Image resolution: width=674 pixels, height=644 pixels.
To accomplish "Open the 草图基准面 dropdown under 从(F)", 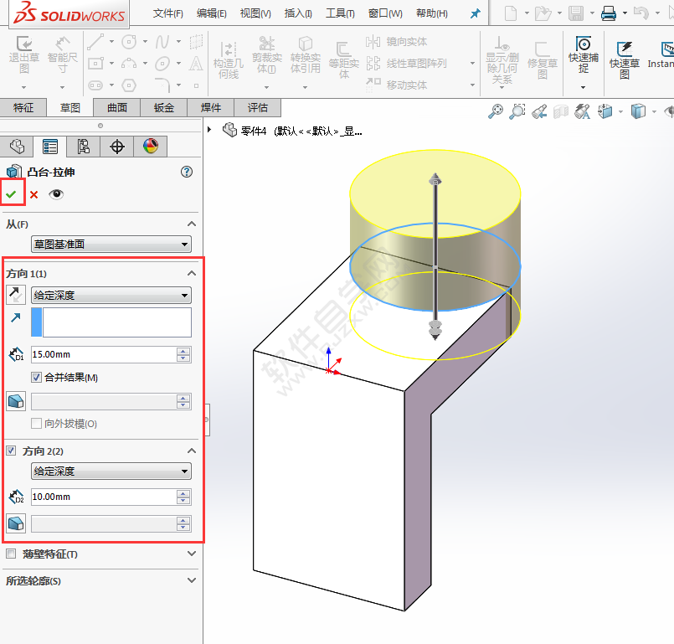I will pos(111,244).
